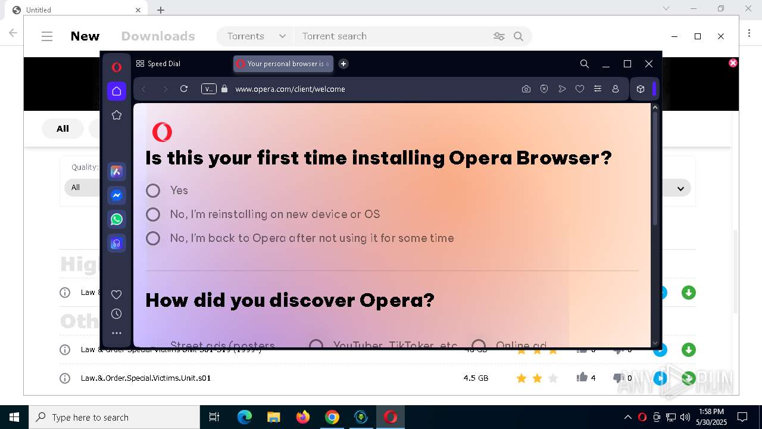Click Windows Start button
Screen dimensions: 762x429
14,417
